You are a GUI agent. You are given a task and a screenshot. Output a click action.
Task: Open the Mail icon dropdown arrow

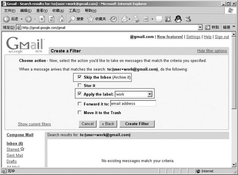pos(129,19)
